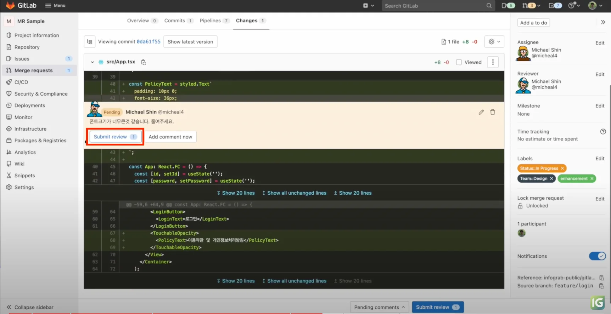Screen dimensions: 611x314
Task: Disable the Notifications toggle
Action: click(x=597, y=256)
